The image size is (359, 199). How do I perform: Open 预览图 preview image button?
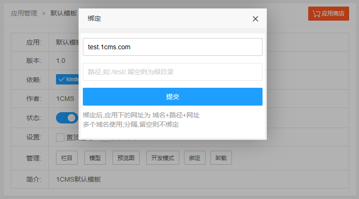(126, 158)
